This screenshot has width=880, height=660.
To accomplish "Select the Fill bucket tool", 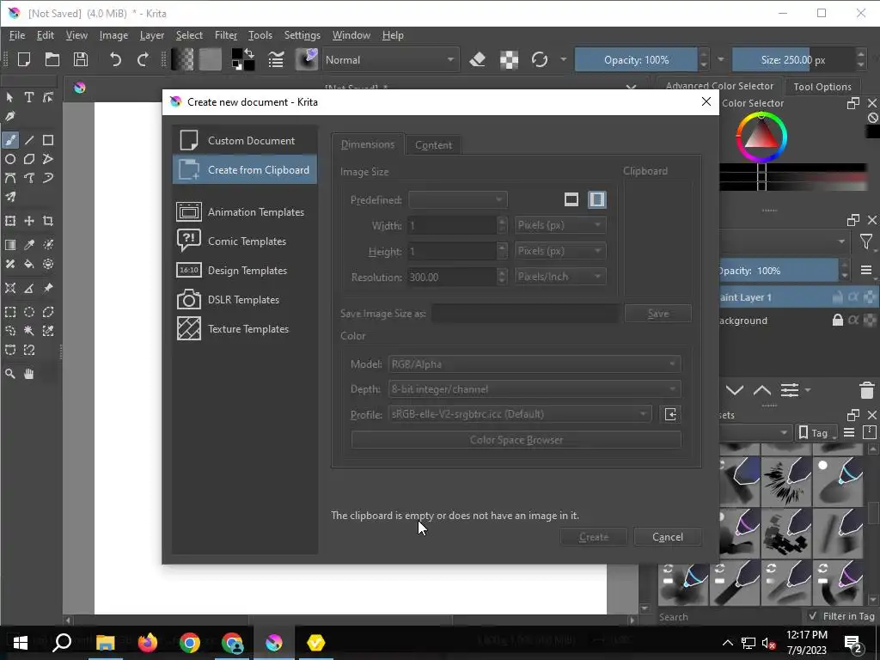I will tap(29, 264).
